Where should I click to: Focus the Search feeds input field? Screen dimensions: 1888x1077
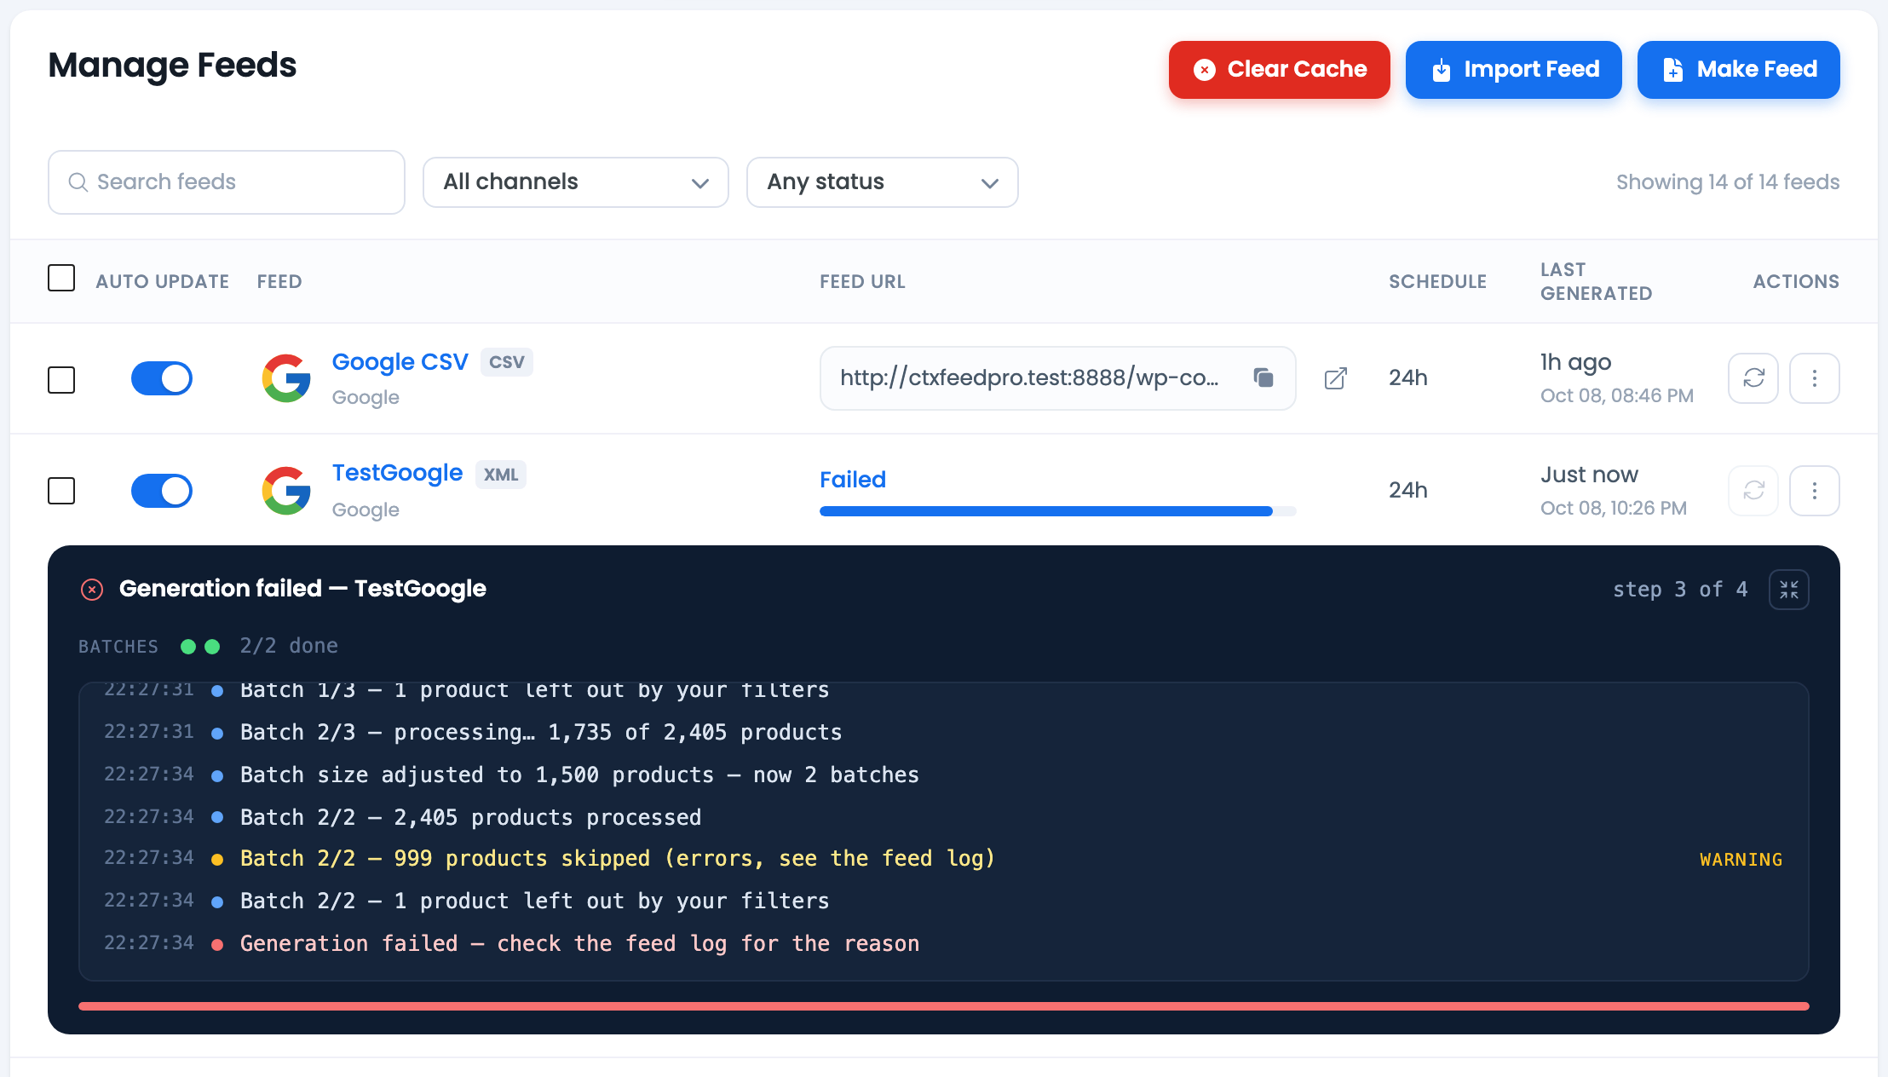[227, 182]
